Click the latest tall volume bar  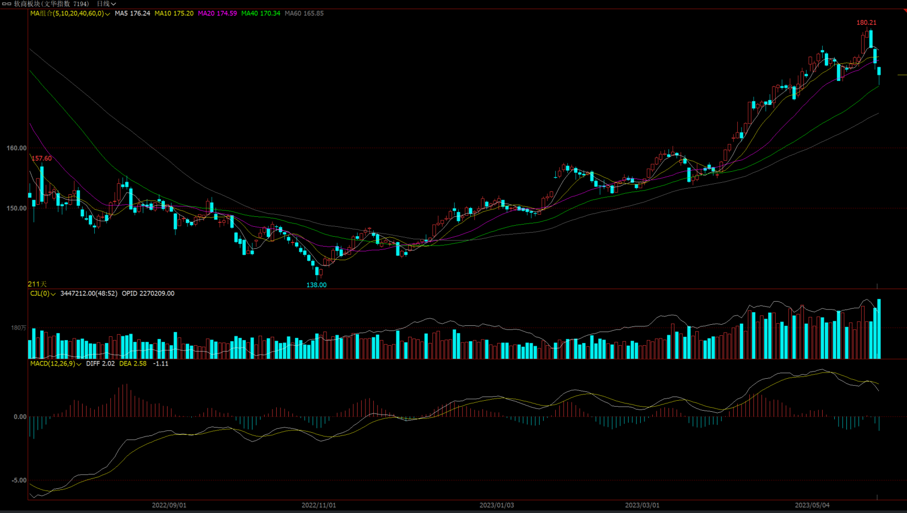(x=879, y=329)
